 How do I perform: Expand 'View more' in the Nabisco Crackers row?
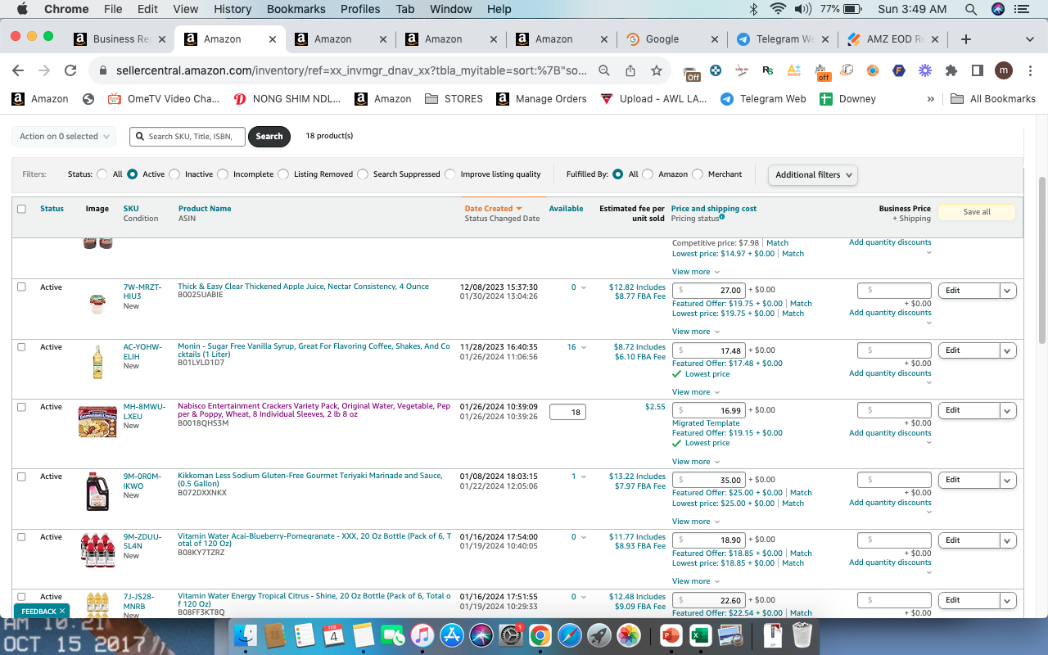pos(696,462)
